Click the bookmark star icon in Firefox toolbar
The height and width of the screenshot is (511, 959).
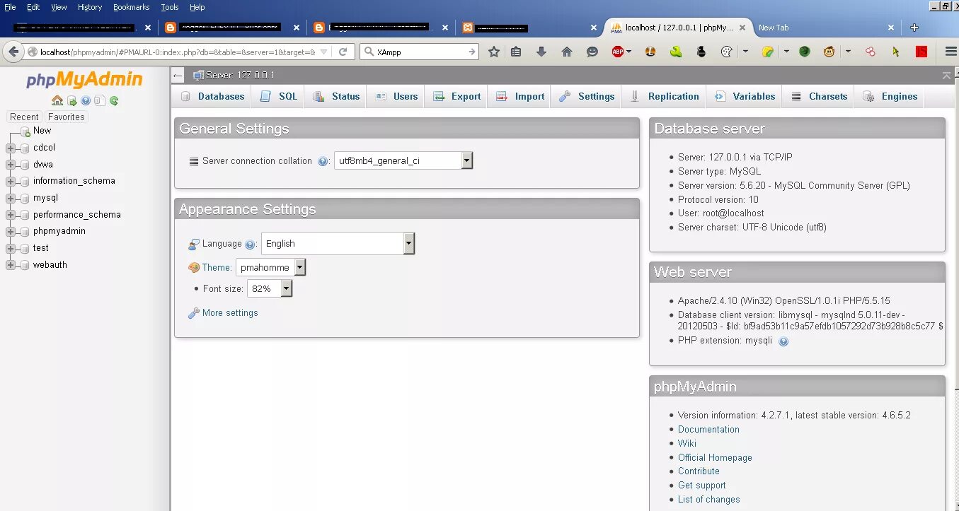(x=494, y=52)
